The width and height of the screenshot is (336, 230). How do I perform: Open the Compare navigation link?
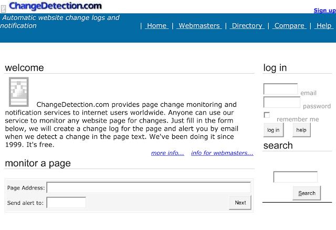289,25
